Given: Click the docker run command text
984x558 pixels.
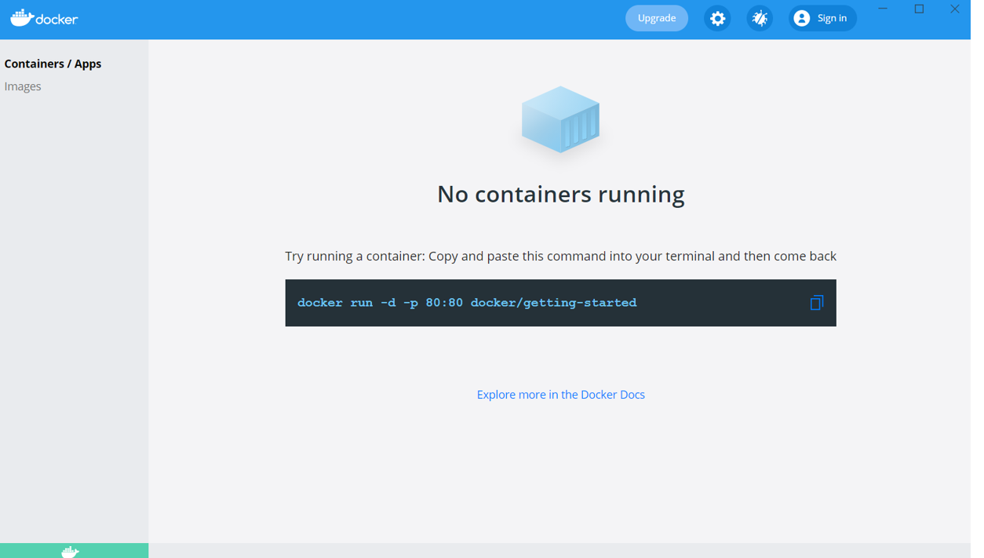Looking at the screenshot, I should coord(467,303).
